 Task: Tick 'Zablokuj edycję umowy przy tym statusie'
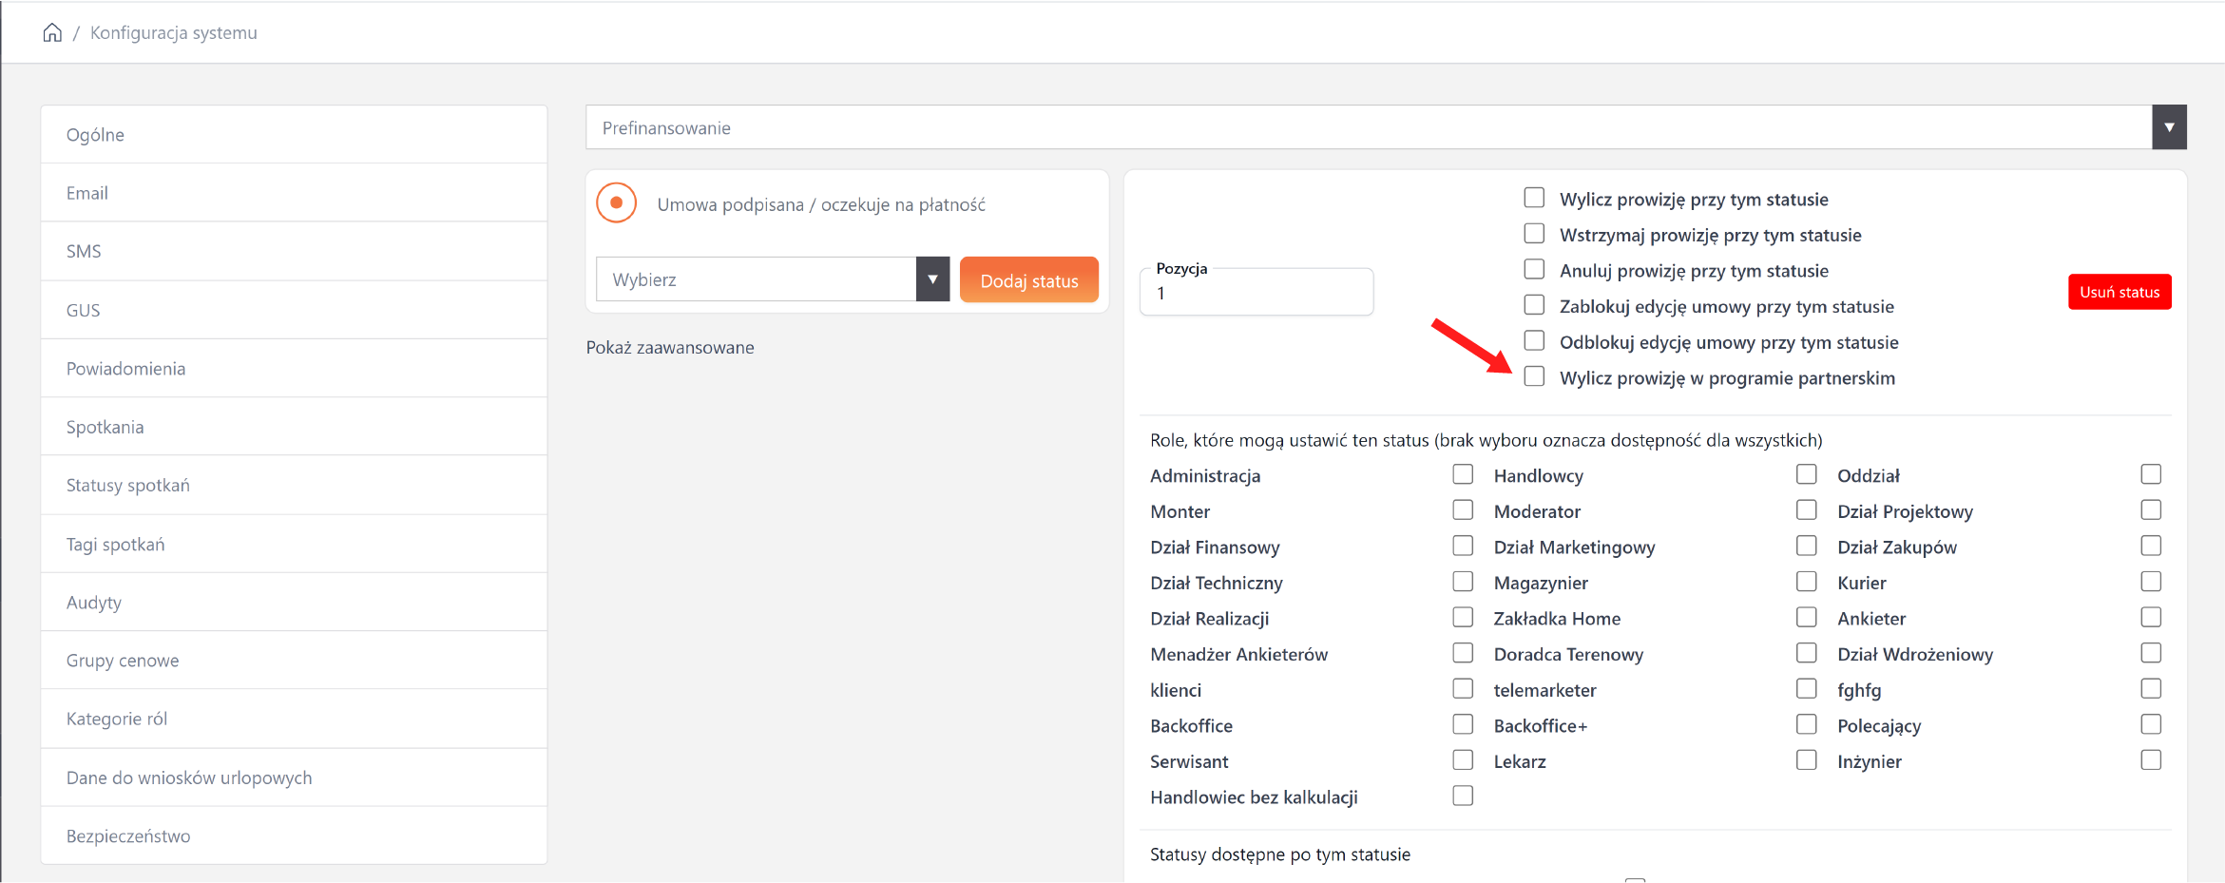pyautogui.click(x=1534, y=305)
